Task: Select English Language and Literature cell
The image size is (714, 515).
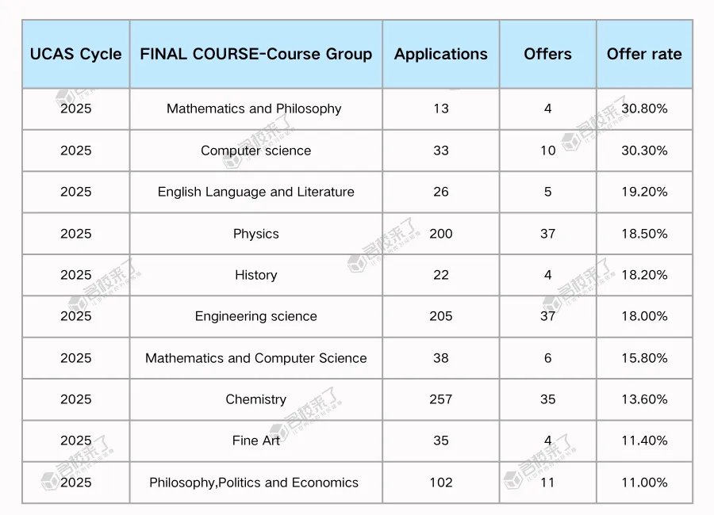Action: click(256, 192)
